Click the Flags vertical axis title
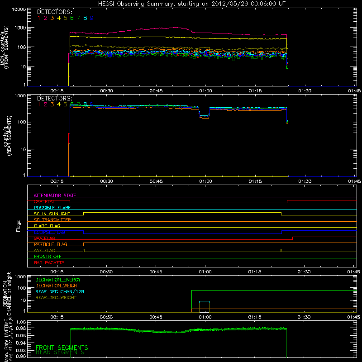Image resolution: width=362 pixels, height=362 pixels. tap(18, 226)
